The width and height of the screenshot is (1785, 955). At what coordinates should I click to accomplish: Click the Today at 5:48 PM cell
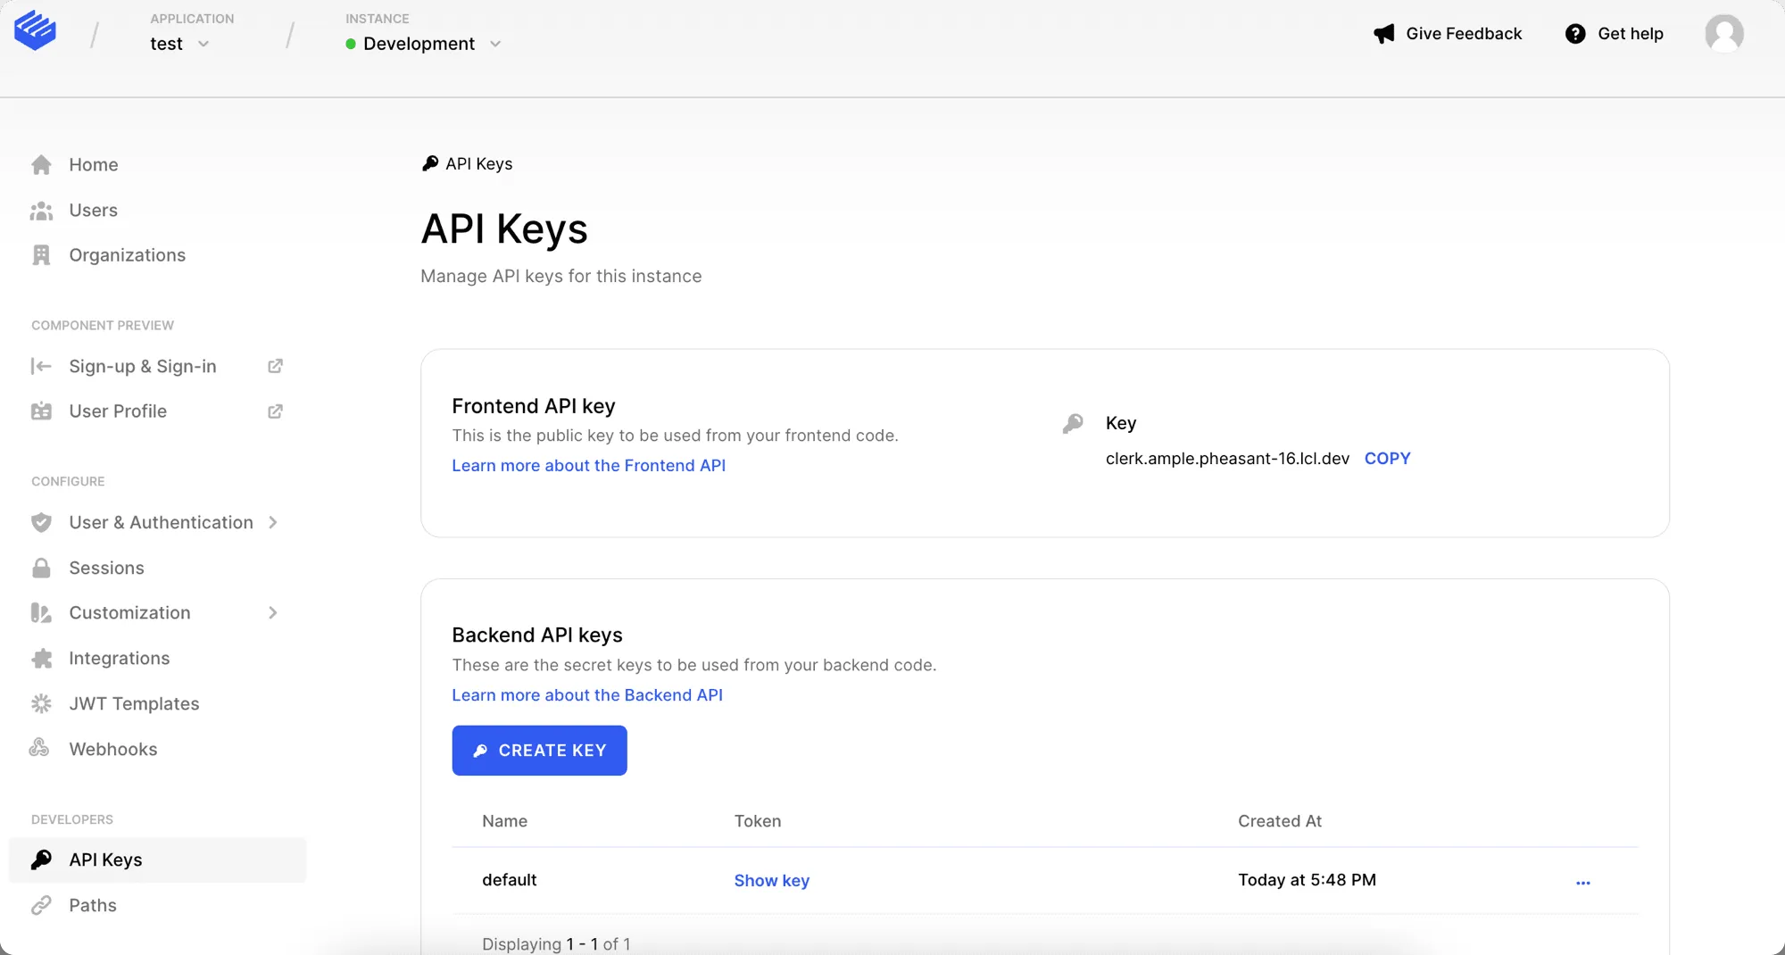1307,880
